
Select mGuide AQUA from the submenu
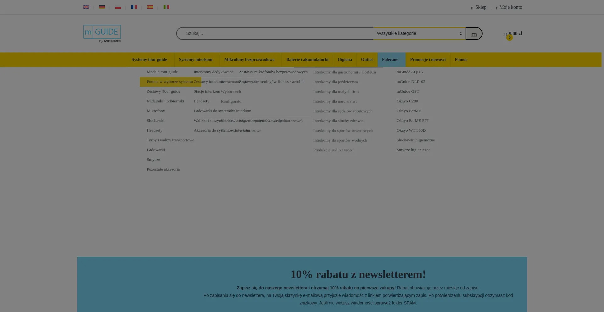tap(410, 72)
